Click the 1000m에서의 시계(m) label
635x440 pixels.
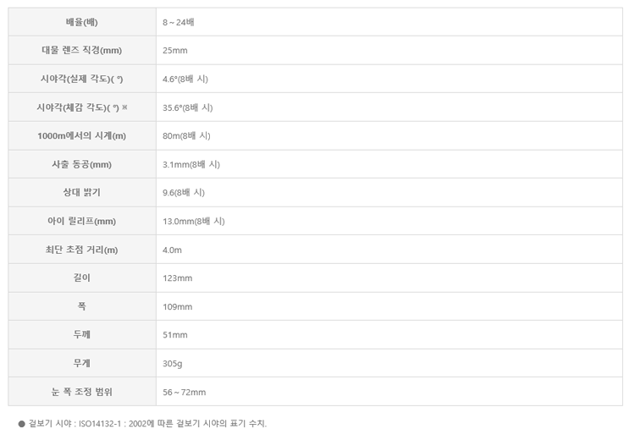[x=82, y=135]
